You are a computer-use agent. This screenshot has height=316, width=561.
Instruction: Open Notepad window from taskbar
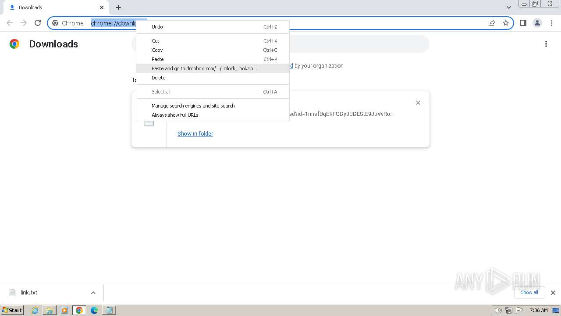(x=109, y=310)
